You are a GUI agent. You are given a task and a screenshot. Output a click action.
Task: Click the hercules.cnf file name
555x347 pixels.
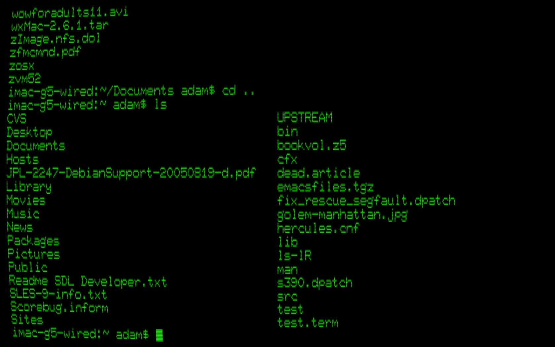(318, 228)
